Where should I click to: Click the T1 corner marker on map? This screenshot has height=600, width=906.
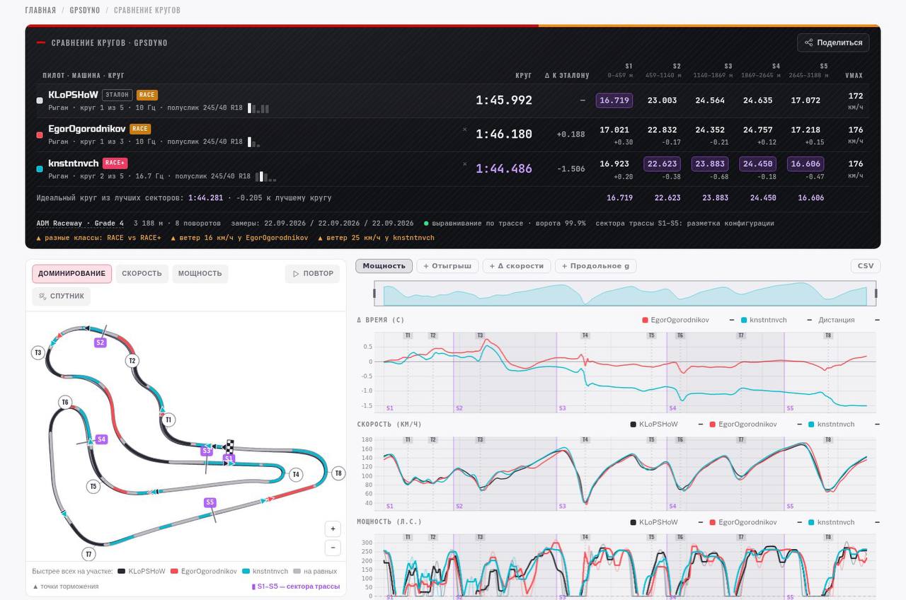[168, 420]
